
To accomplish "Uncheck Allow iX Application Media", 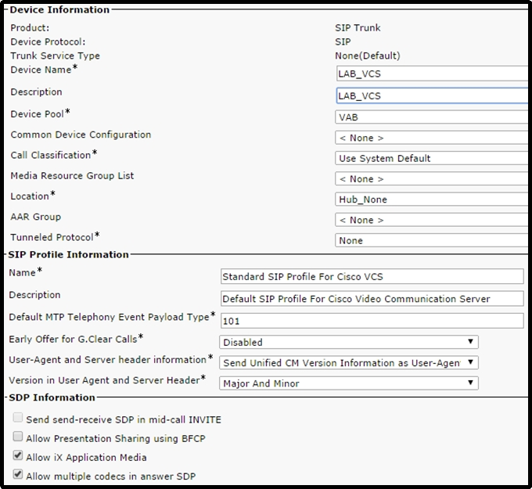I will click(x=17, y=457).
